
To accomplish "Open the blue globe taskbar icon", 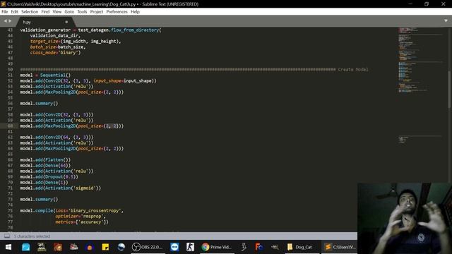I will click(121, 247).
